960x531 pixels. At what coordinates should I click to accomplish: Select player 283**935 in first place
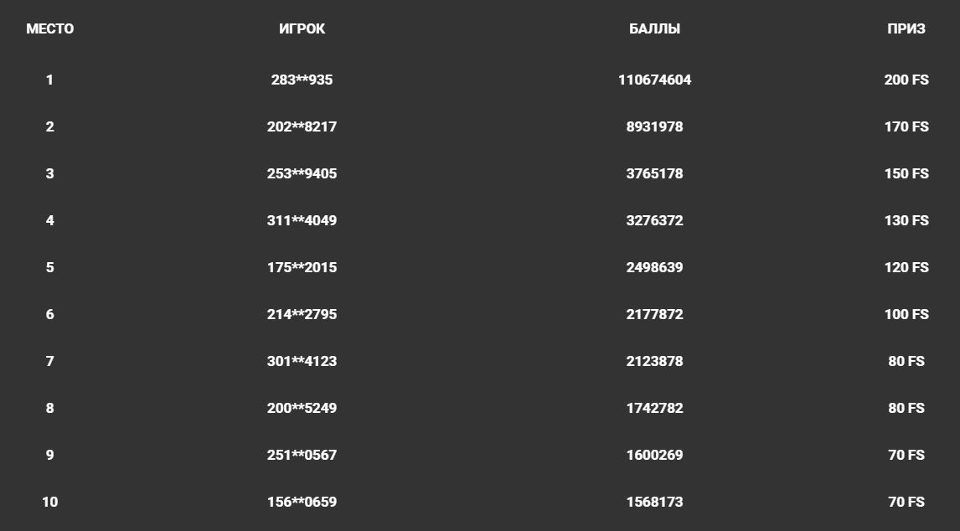302,80
